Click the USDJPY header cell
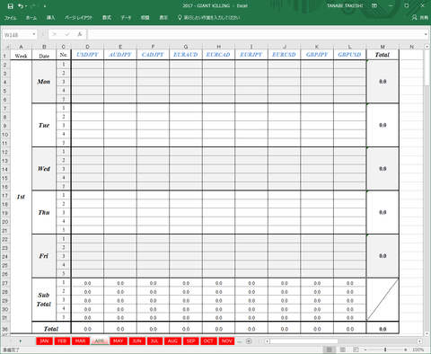 click(x=87, y=55)
